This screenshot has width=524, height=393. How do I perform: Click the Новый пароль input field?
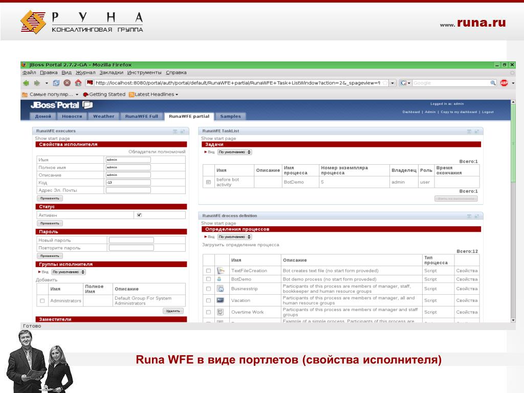(x=132, y=240)
